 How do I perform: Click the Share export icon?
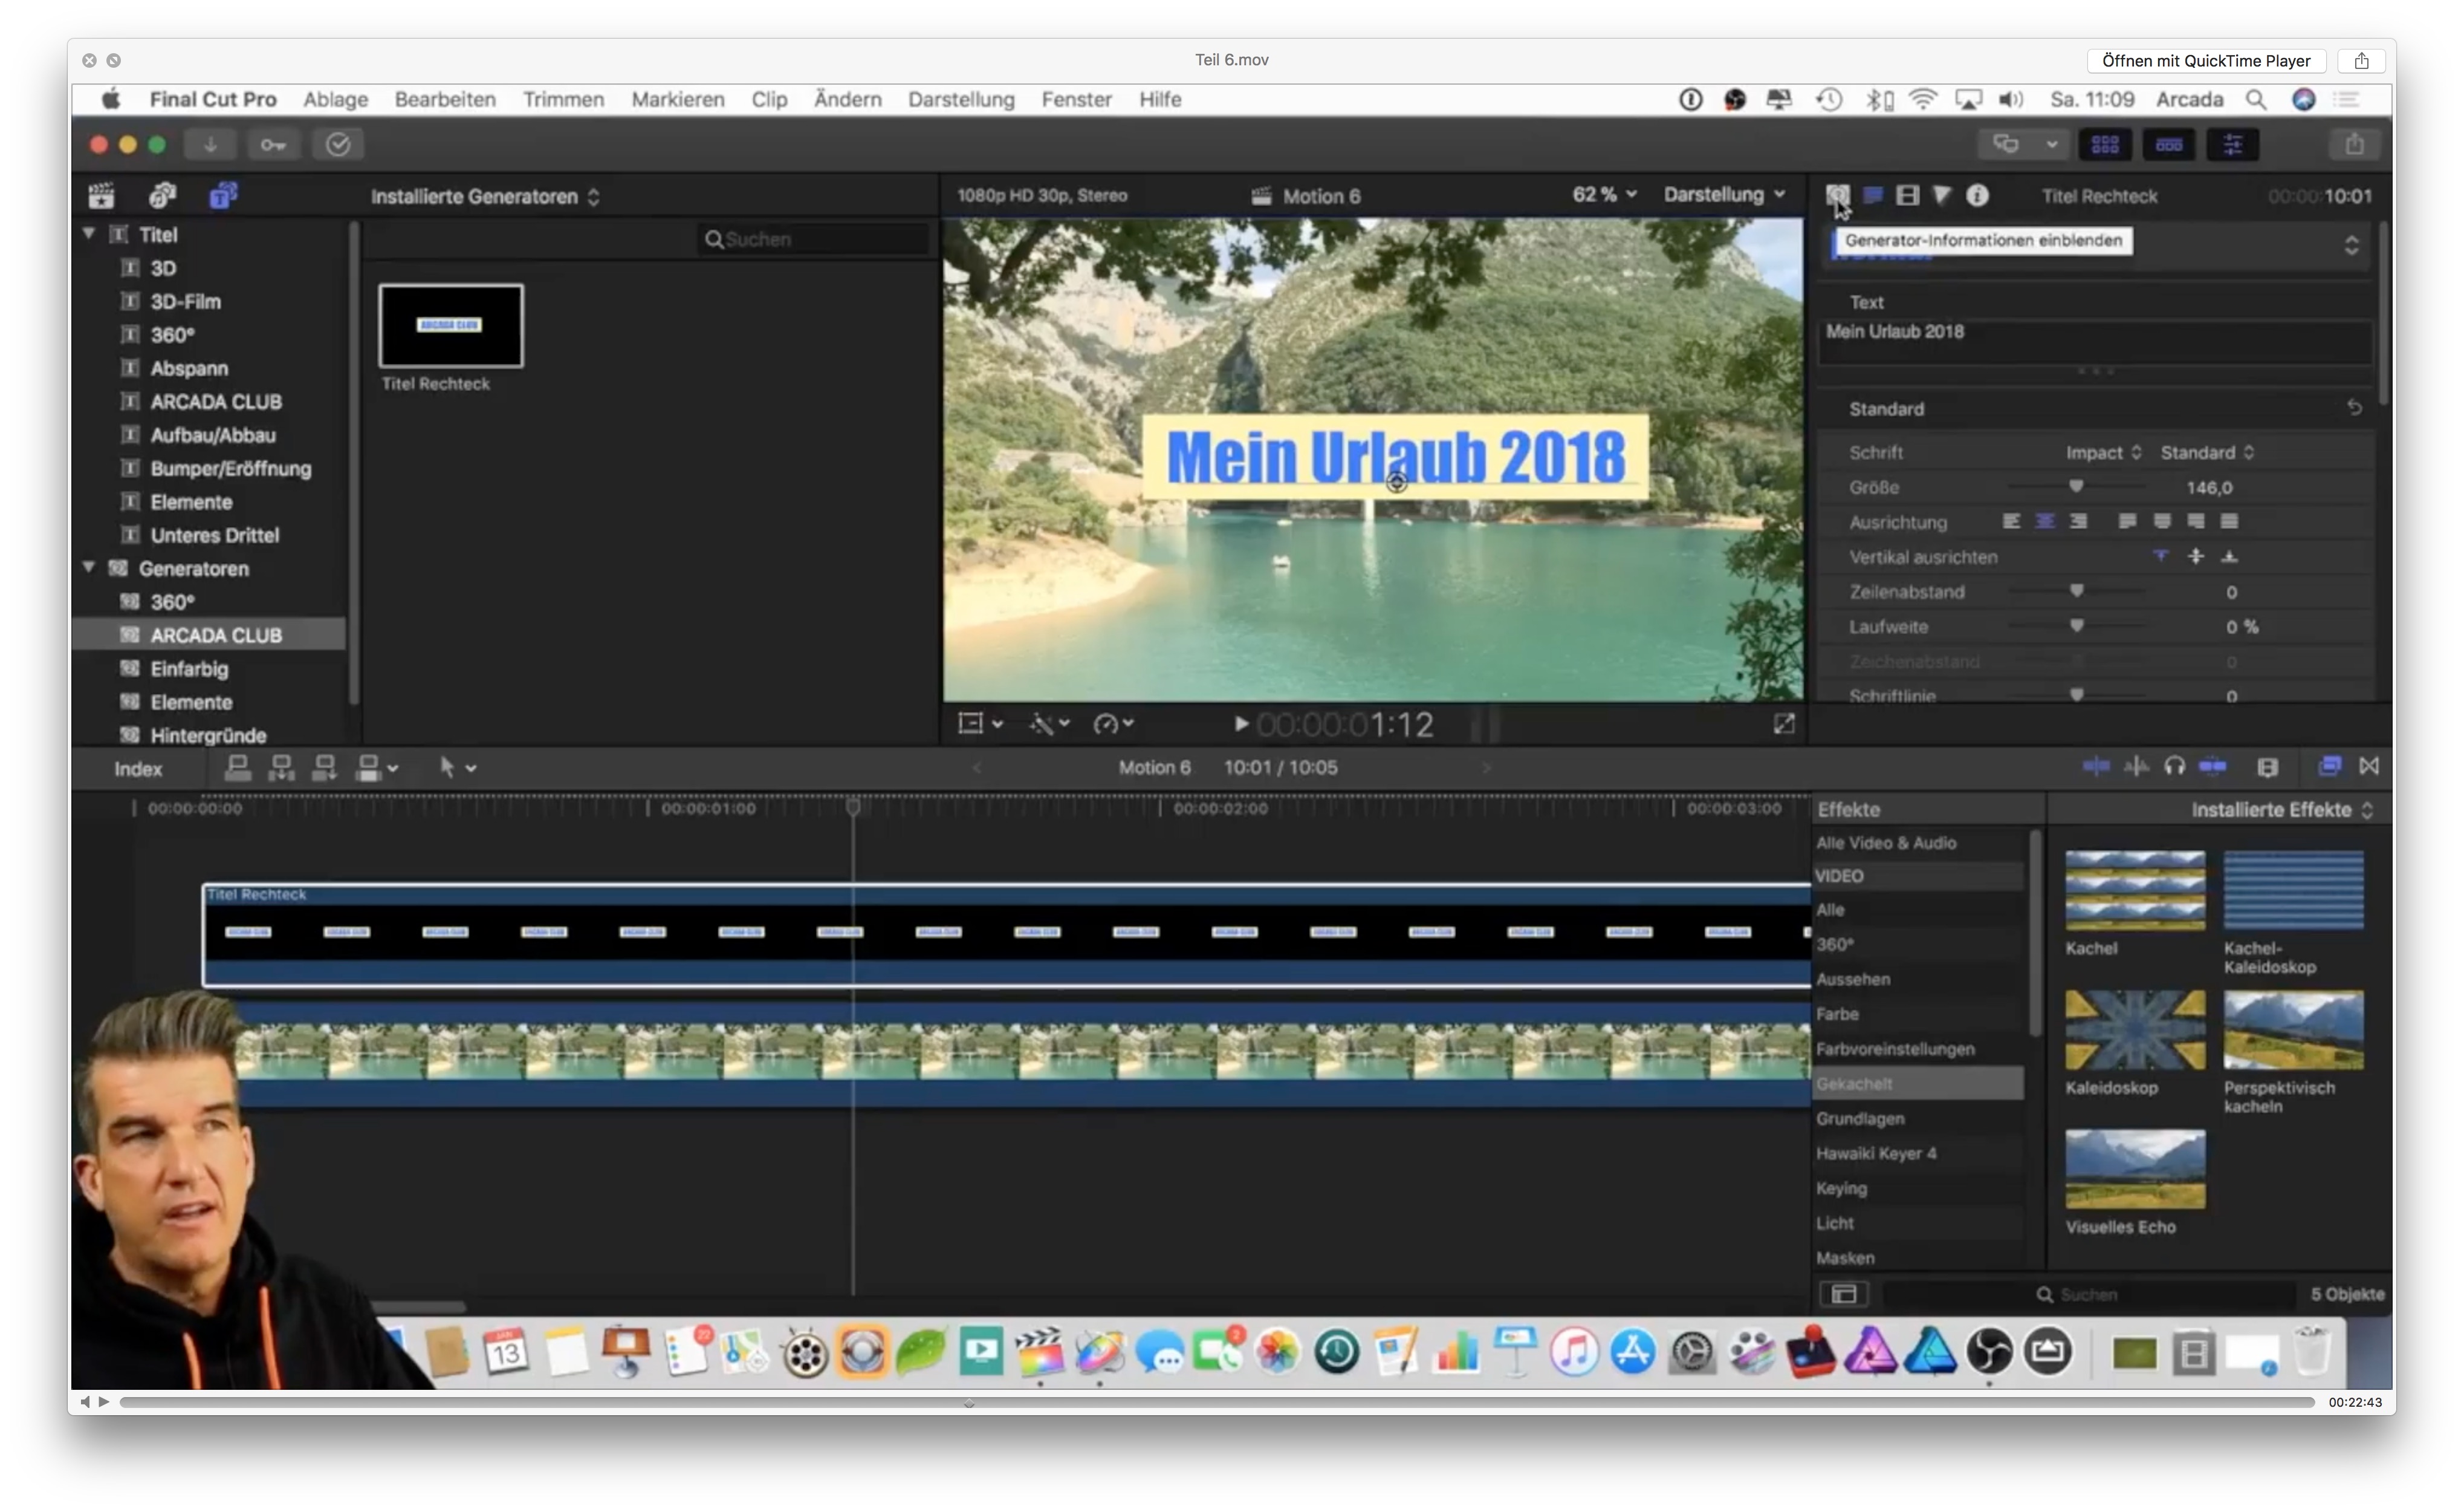click(2355, 144)
